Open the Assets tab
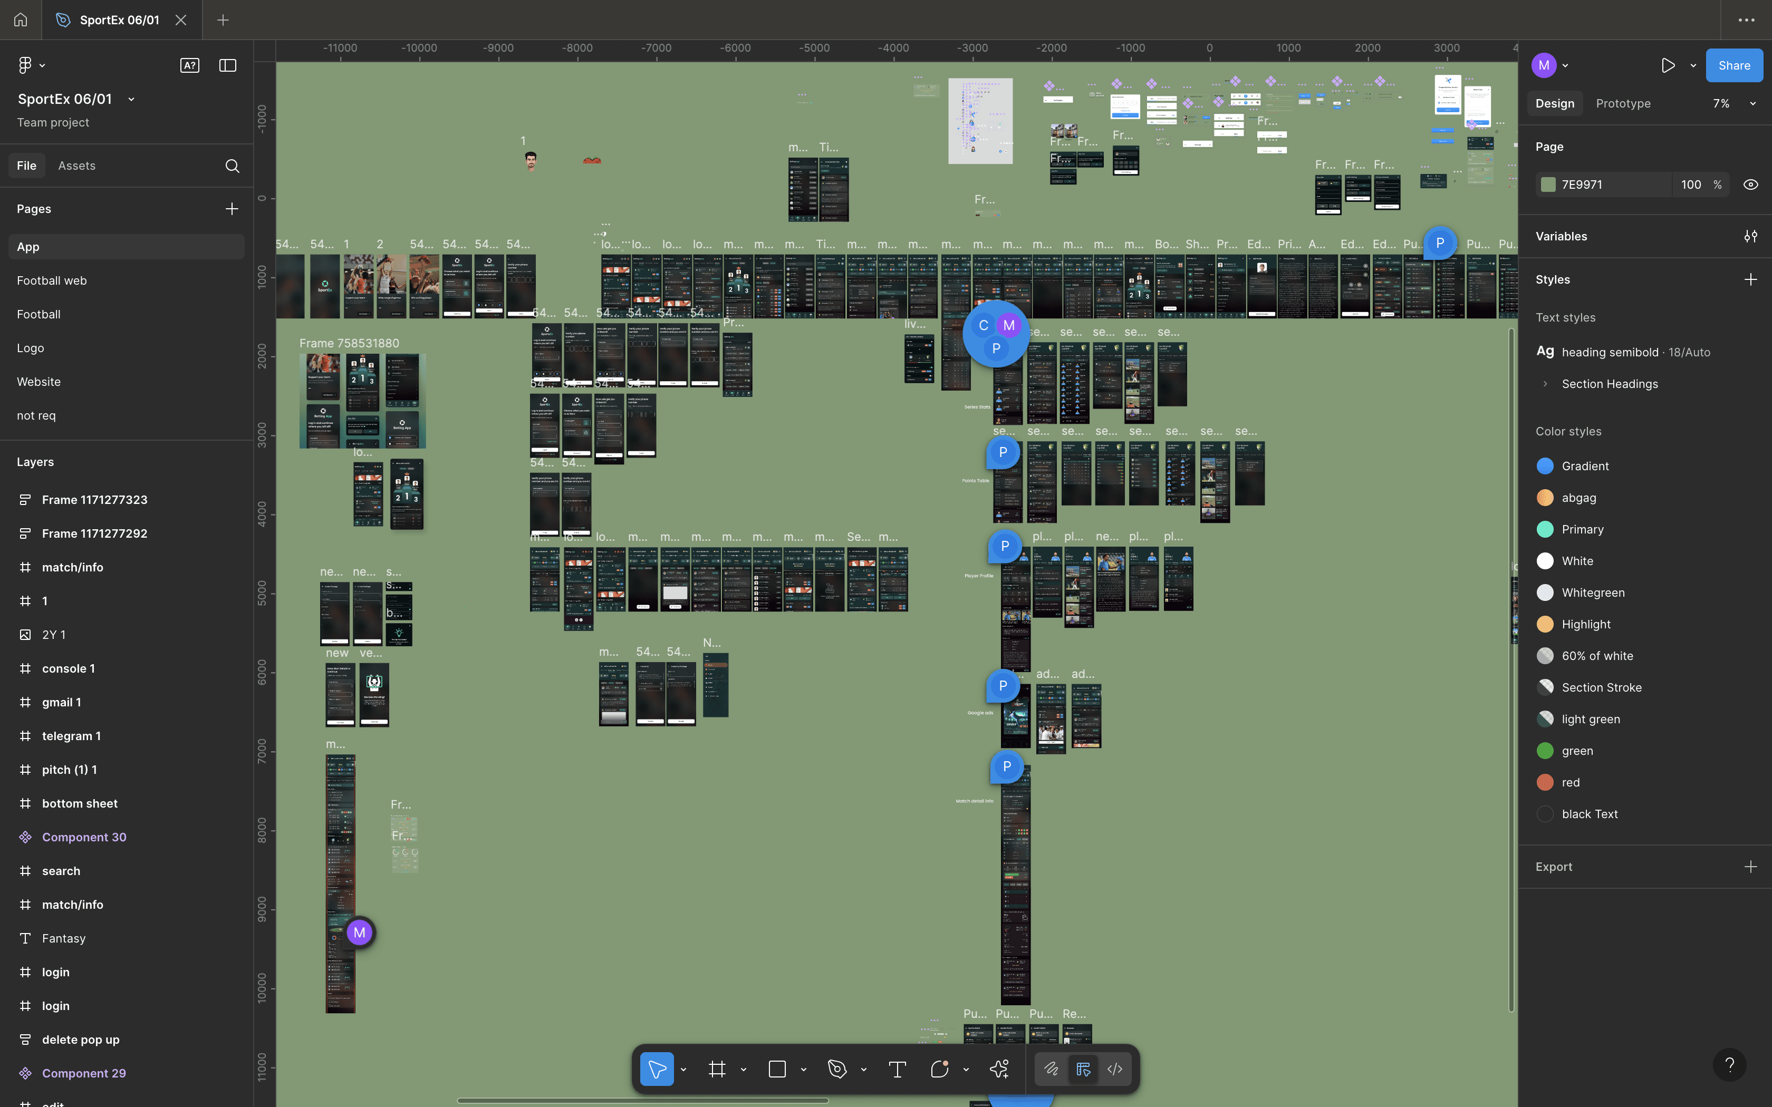The image size is (1772, 1107). point(77,166)
